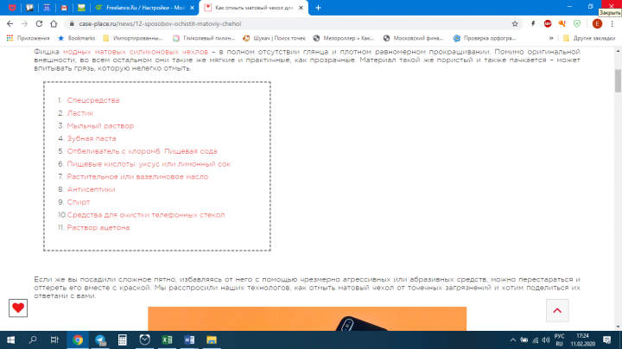Open the Apps bookmarks shortcut
This screenshot has height=349, width=622.
pyautogui.click(x=28, y=38)
